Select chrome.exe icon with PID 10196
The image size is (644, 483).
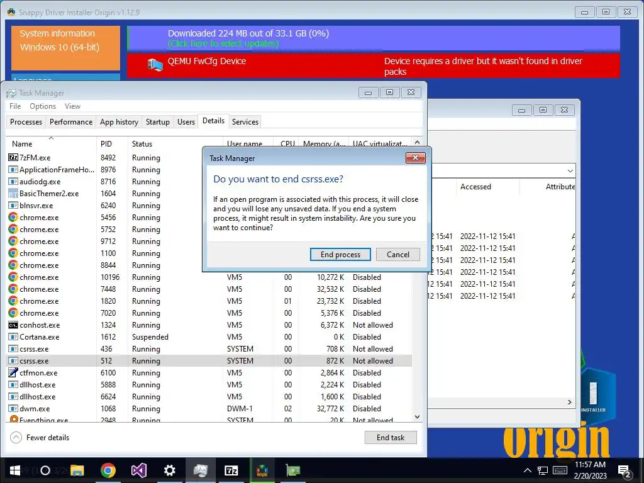[x=13, y=277]
